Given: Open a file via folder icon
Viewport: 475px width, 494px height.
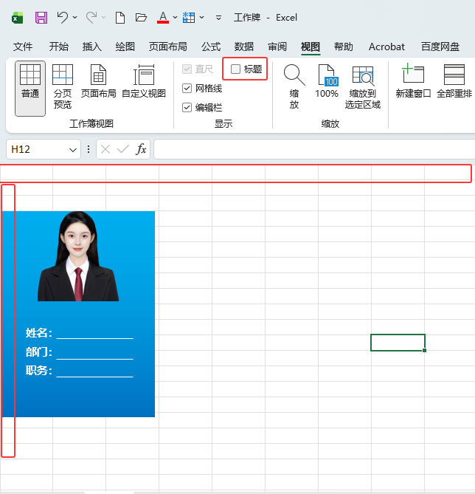Looking at the screenshot, I should pyautogui.click(x=141, y=17).
